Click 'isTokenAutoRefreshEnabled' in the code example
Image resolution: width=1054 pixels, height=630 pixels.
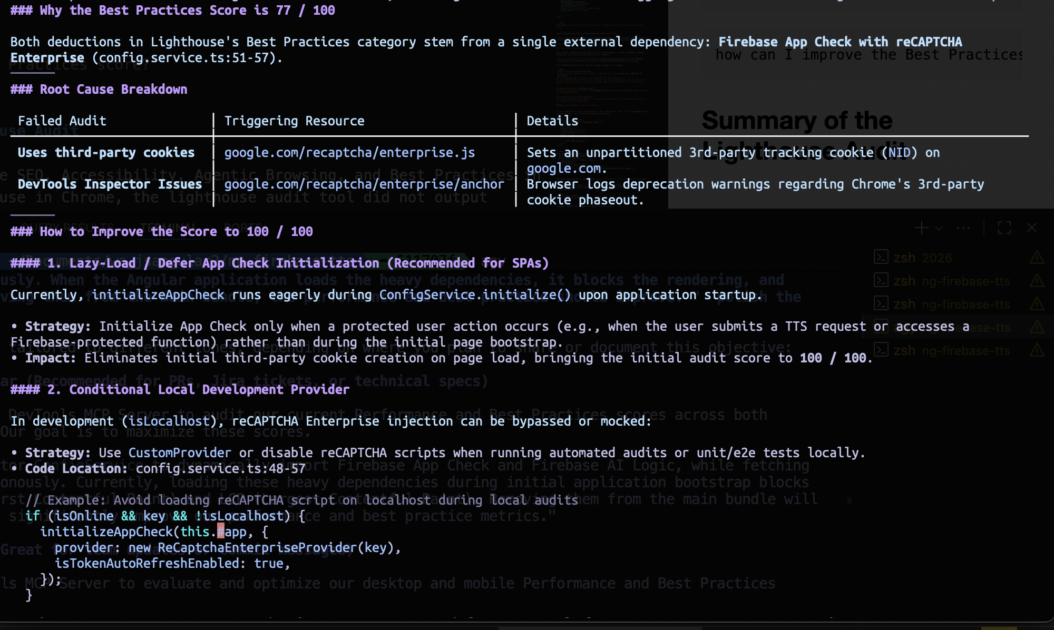pos(147,564)
